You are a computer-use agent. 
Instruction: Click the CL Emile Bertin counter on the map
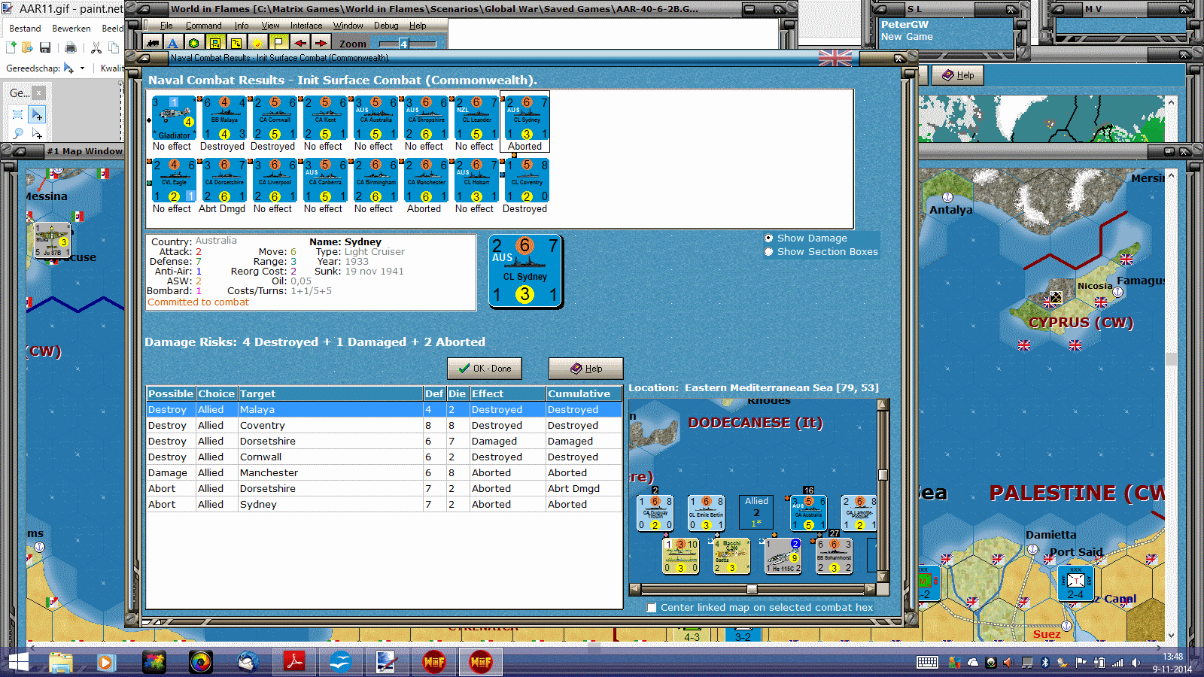coord(706,513)
